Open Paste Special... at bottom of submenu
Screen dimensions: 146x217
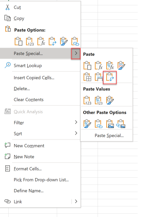click(109, 136)
